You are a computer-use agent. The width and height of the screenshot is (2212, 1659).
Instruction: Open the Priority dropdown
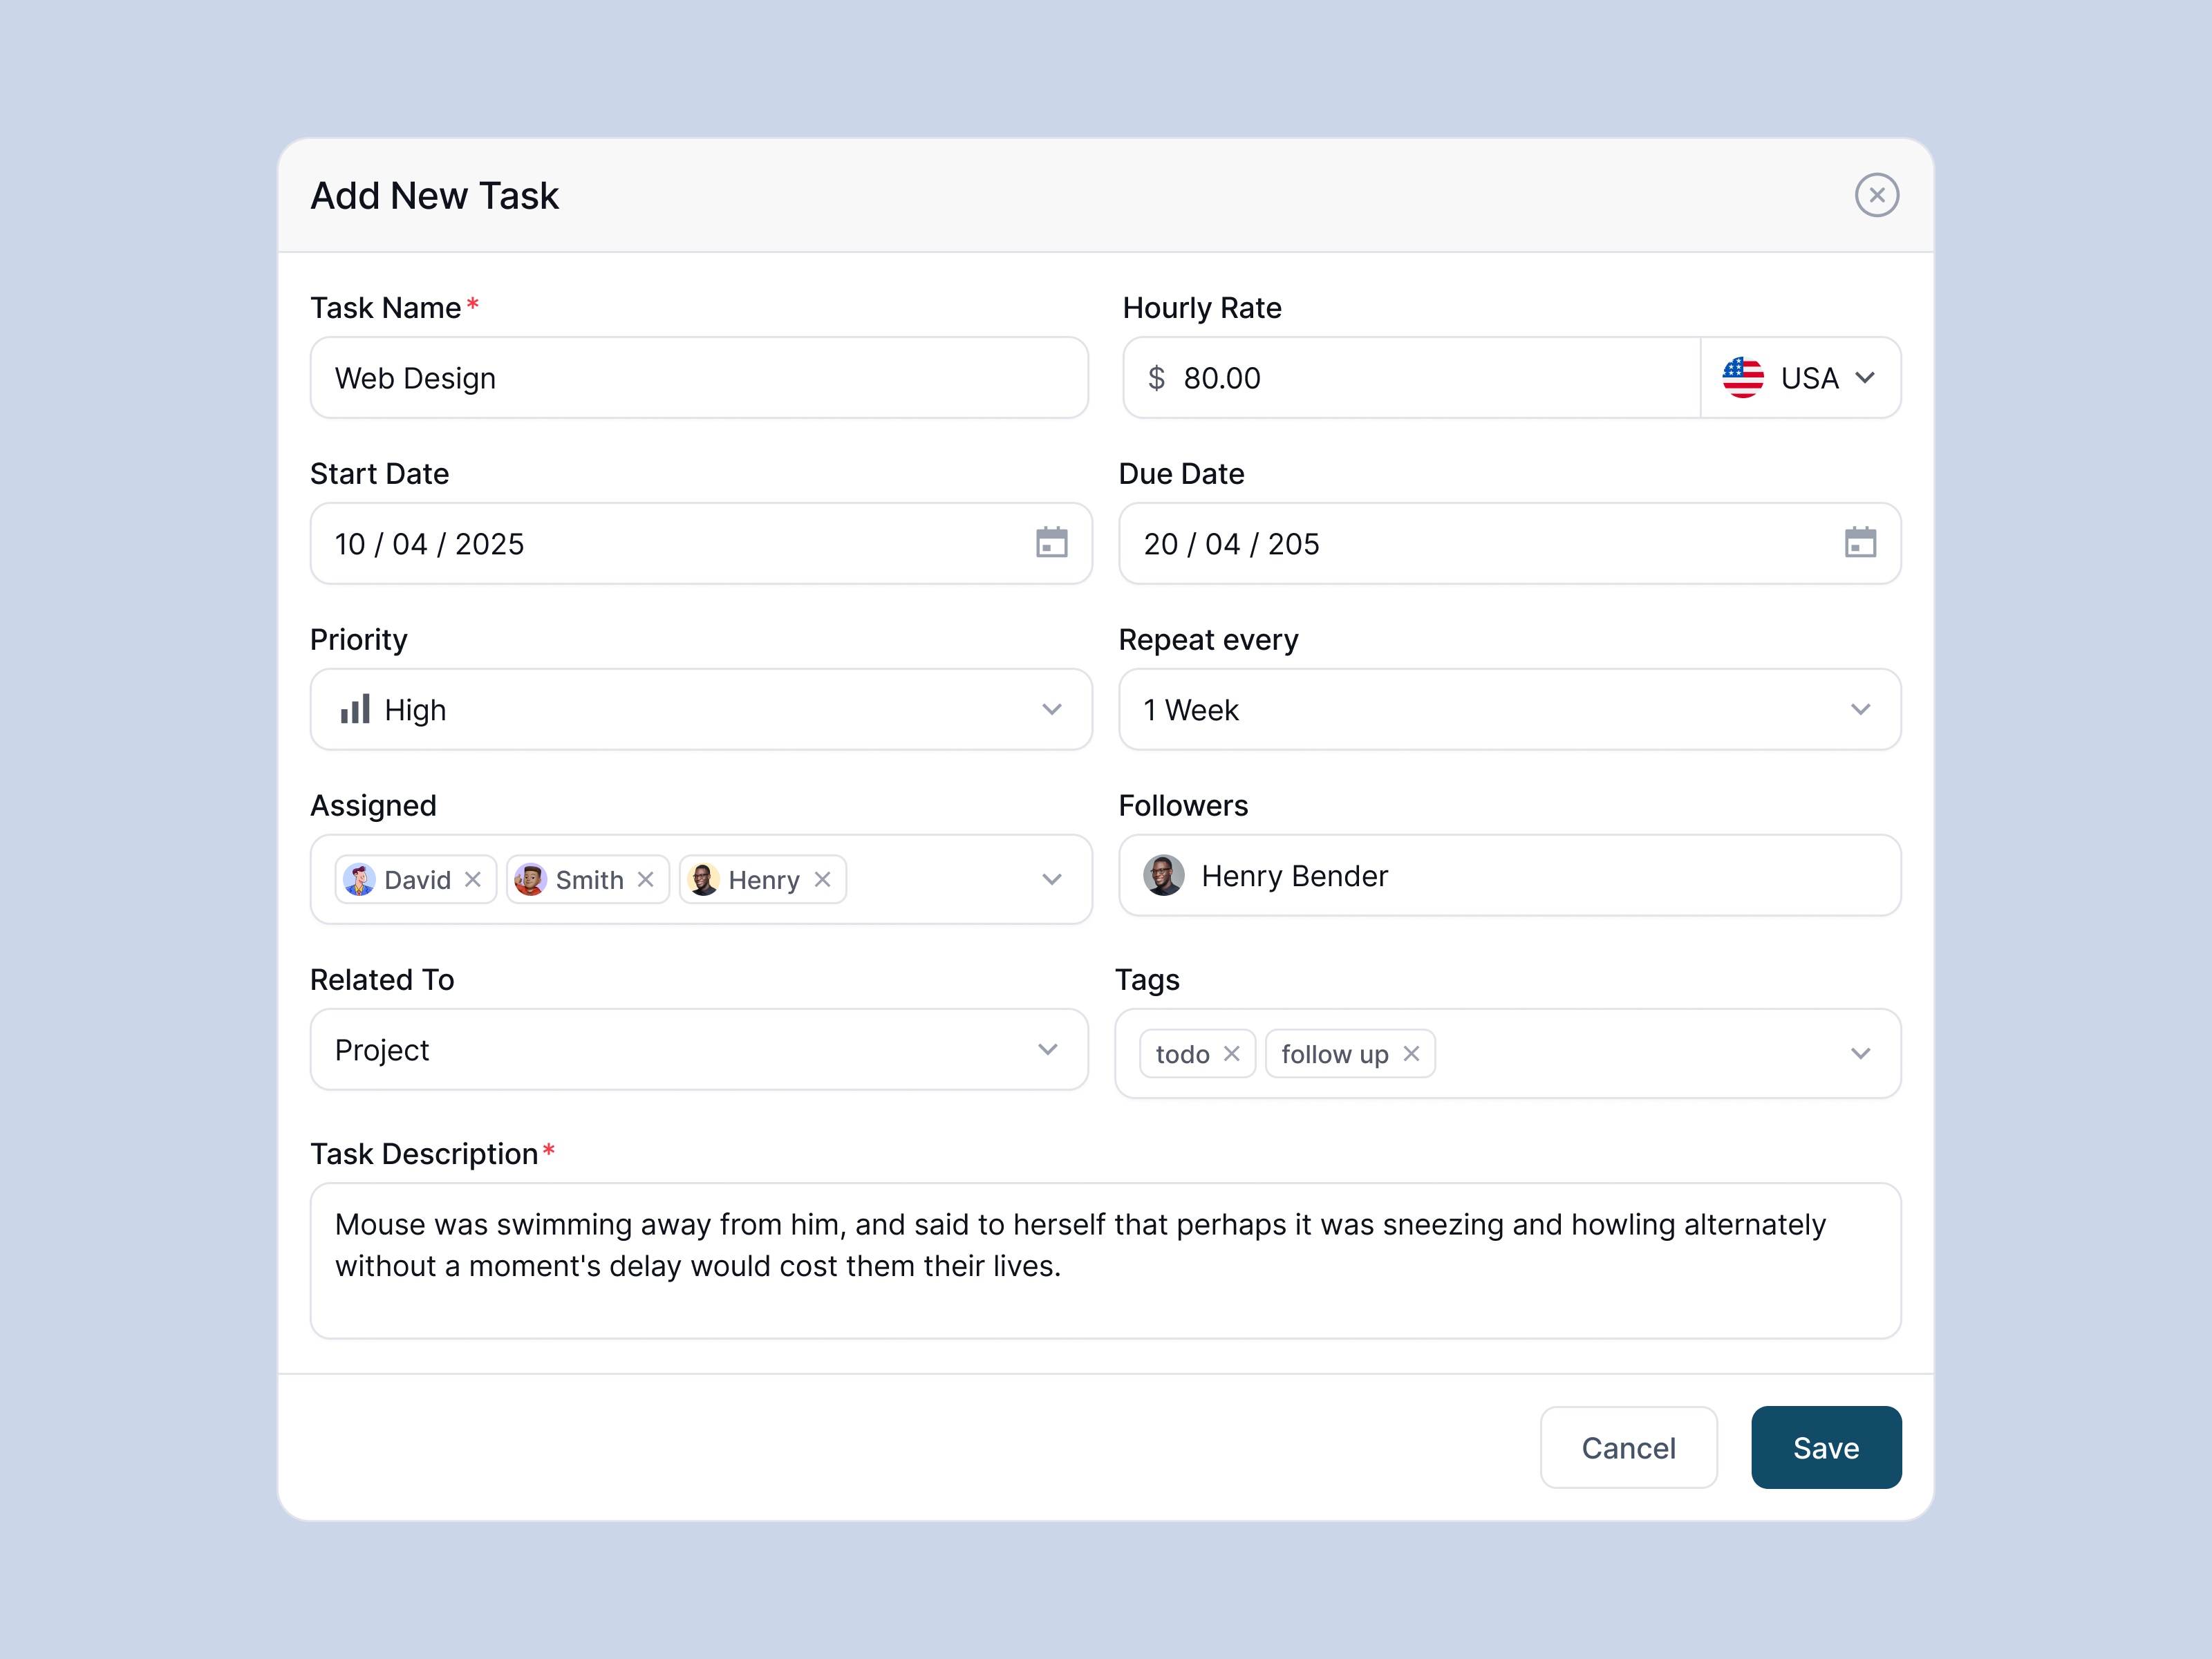coord(1052,709)
